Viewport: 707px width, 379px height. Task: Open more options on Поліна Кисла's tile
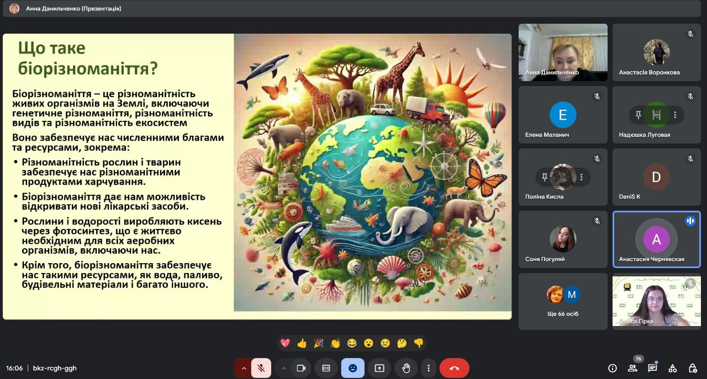coord(581,177)
